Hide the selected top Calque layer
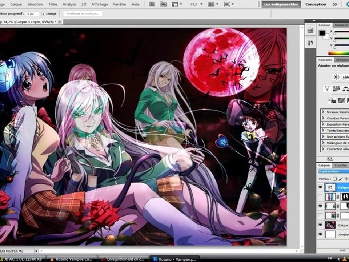 point(320,187)
